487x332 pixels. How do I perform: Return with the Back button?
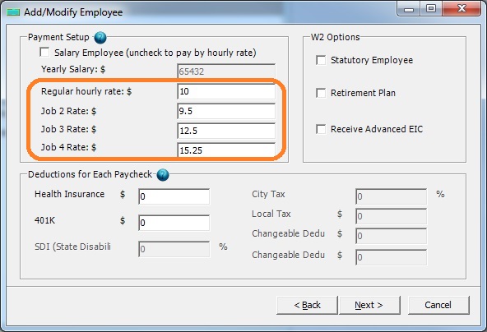click(307, 305)
